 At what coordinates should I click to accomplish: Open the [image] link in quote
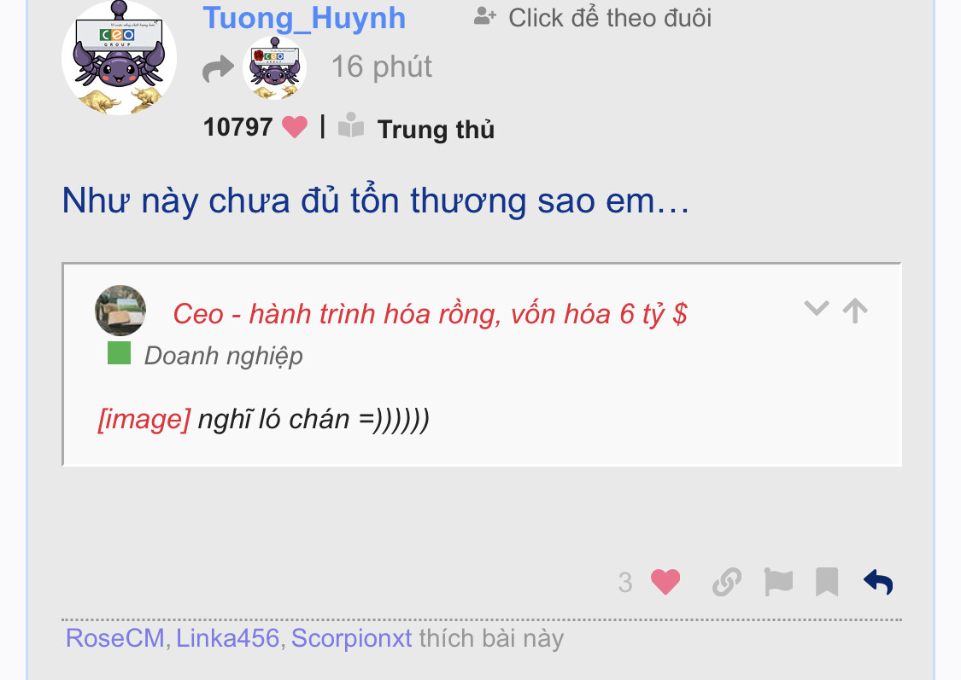[144, 419]
